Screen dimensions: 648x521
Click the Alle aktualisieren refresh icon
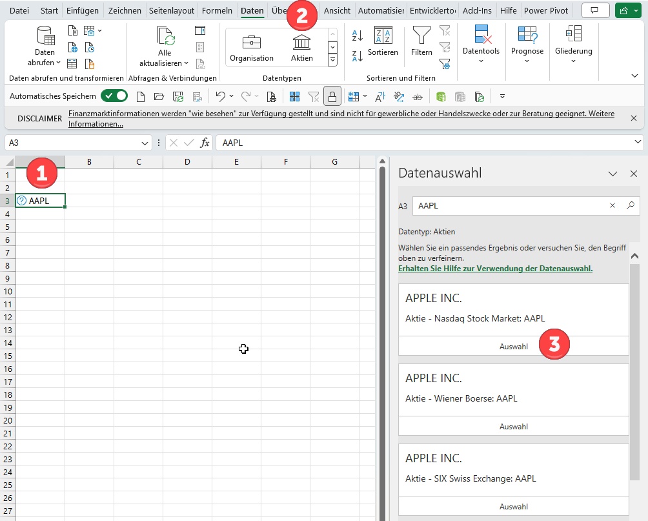tap(165, 36)
